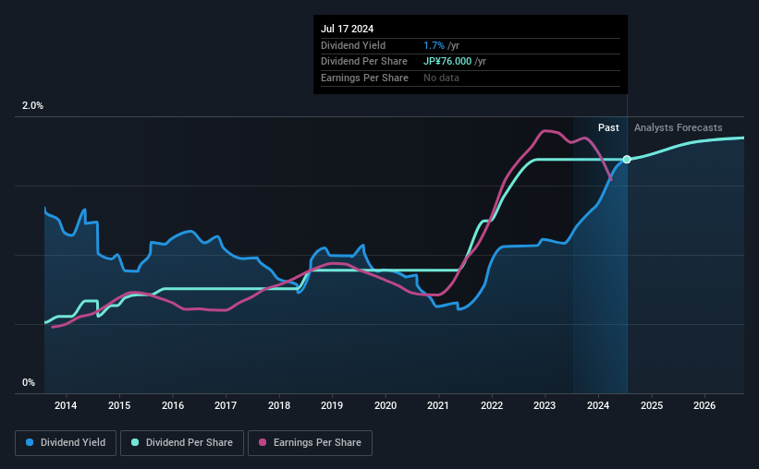Click the JP¥76.000 dividend per share value
This screenshot has height=469, width=759.
click(447, 62)
